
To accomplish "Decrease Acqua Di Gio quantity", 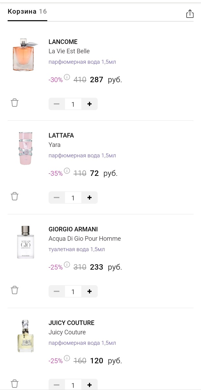I will click(x=57, y=292).
